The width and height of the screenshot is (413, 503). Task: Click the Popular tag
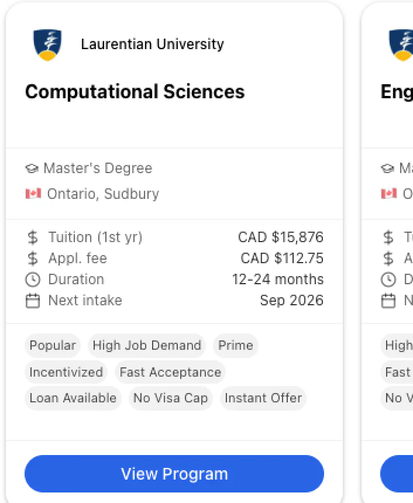(x=52, y=345)
